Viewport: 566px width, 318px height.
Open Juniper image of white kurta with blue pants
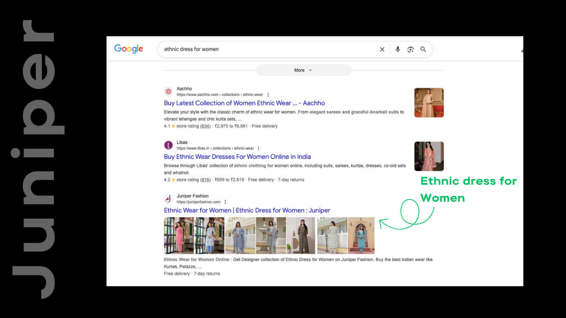click(x=209, y=236)
